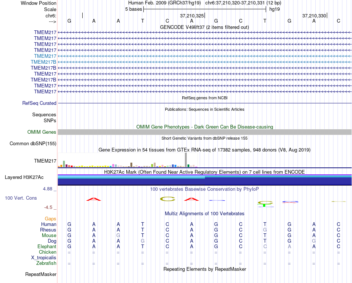
Task: Open 'Publications: Sequences in Scientific Articles' title
Action: (205, 109)
